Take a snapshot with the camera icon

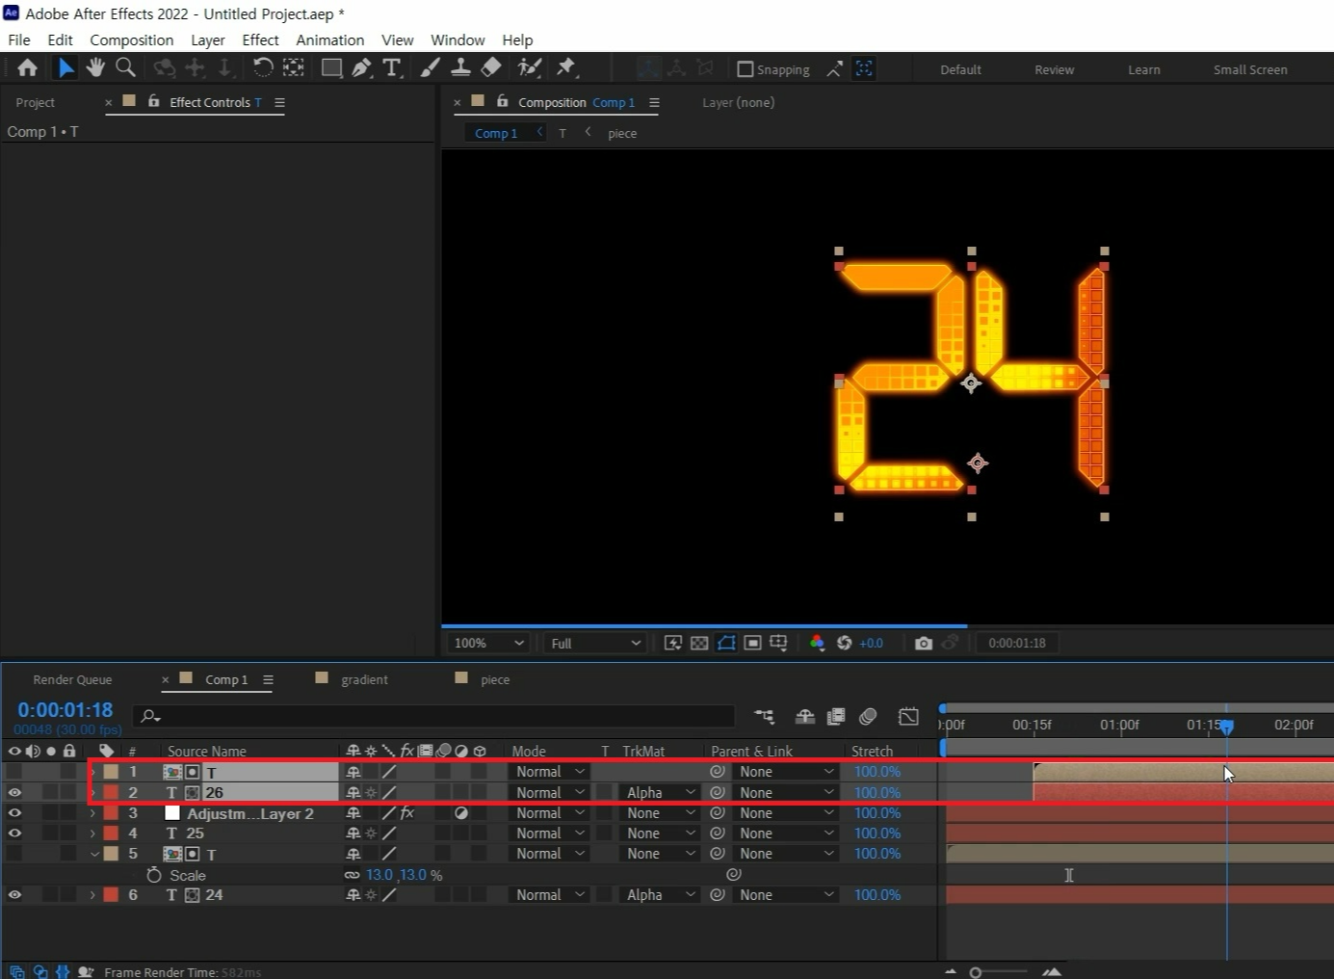pos(923,643)
